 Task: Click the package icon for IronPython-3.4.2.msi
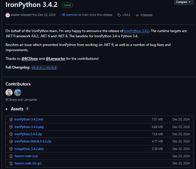coord(11,120)
